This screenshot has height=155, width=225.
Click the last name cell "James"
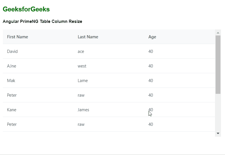(83, 110)
